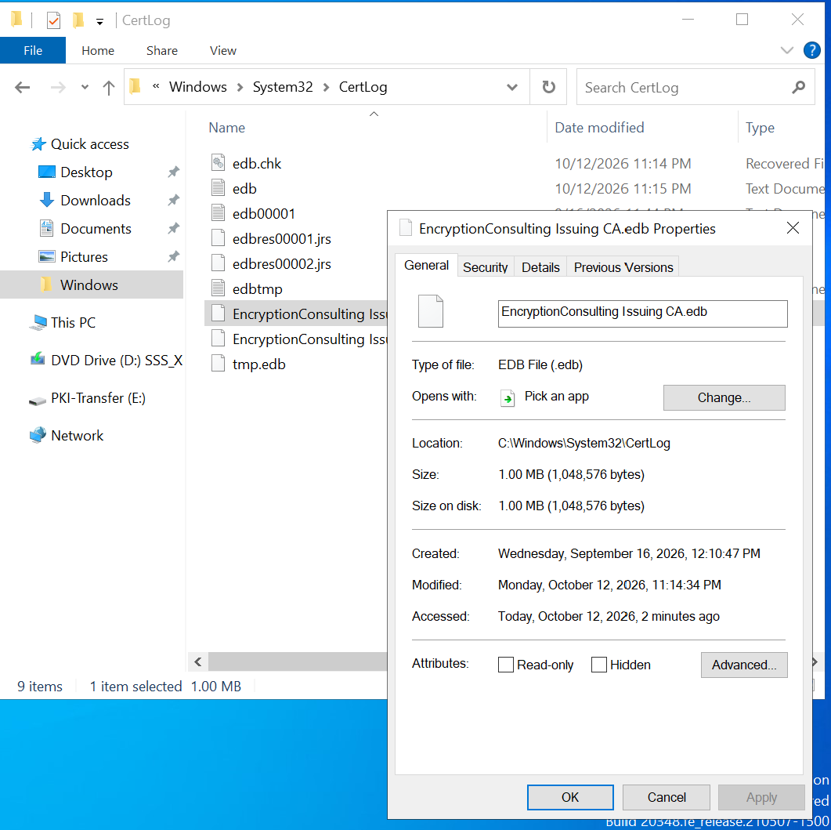
Task: Select General tab in Properties dialog
Action: pos(426,265)
